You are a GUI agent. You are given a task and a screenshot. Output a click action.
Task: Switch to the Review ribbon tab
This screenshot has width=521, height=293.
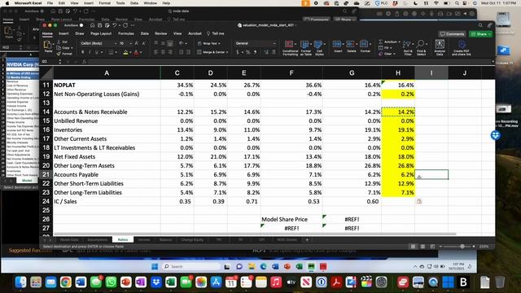pos(161,33)
